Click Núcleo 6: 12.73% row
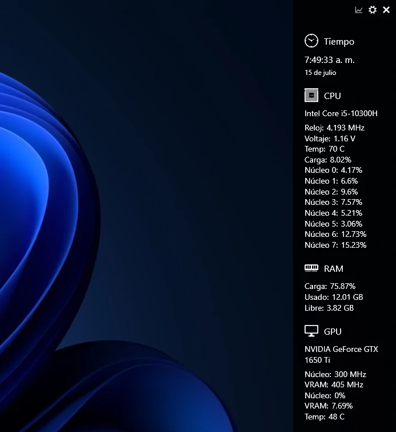The width and height of the screenshot is (396, 432). click(335, 234)
